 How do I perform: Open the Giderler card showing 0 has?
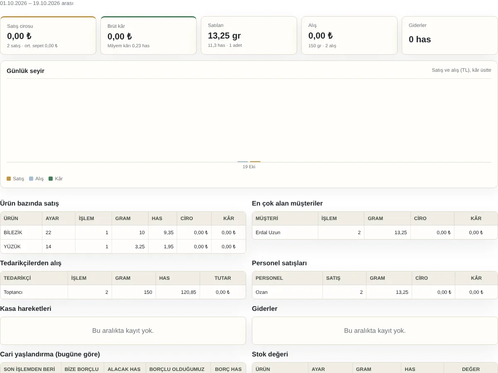tap(450, 35)
